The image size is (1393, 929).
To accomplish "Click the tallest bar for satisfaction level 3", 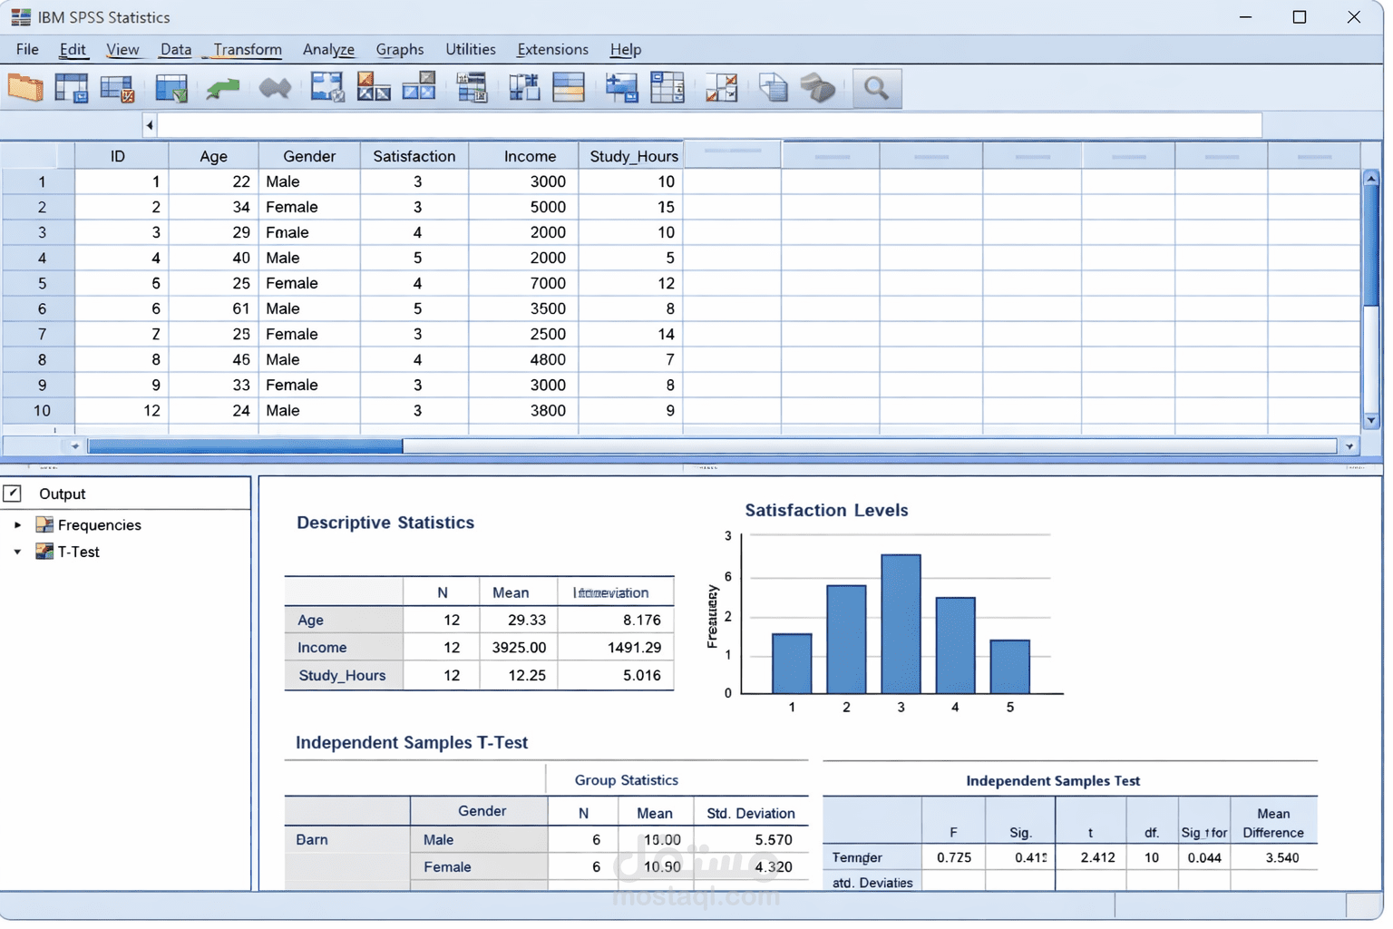I will point(901,624).
